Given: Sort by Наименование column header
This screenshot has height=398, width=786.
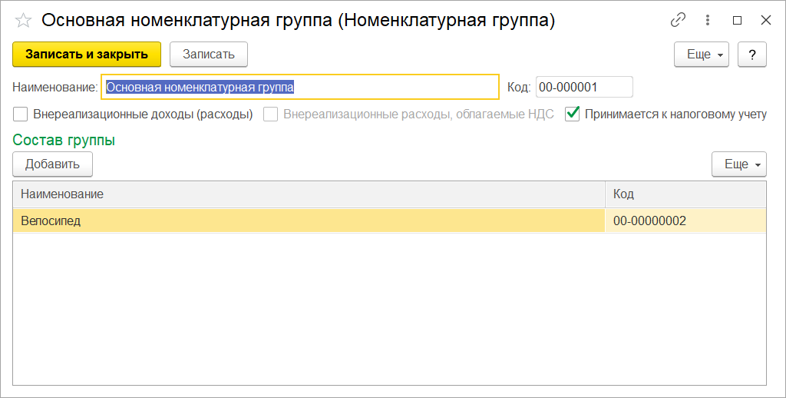Looking at the screenshot, I should click(x=309, y=194).
